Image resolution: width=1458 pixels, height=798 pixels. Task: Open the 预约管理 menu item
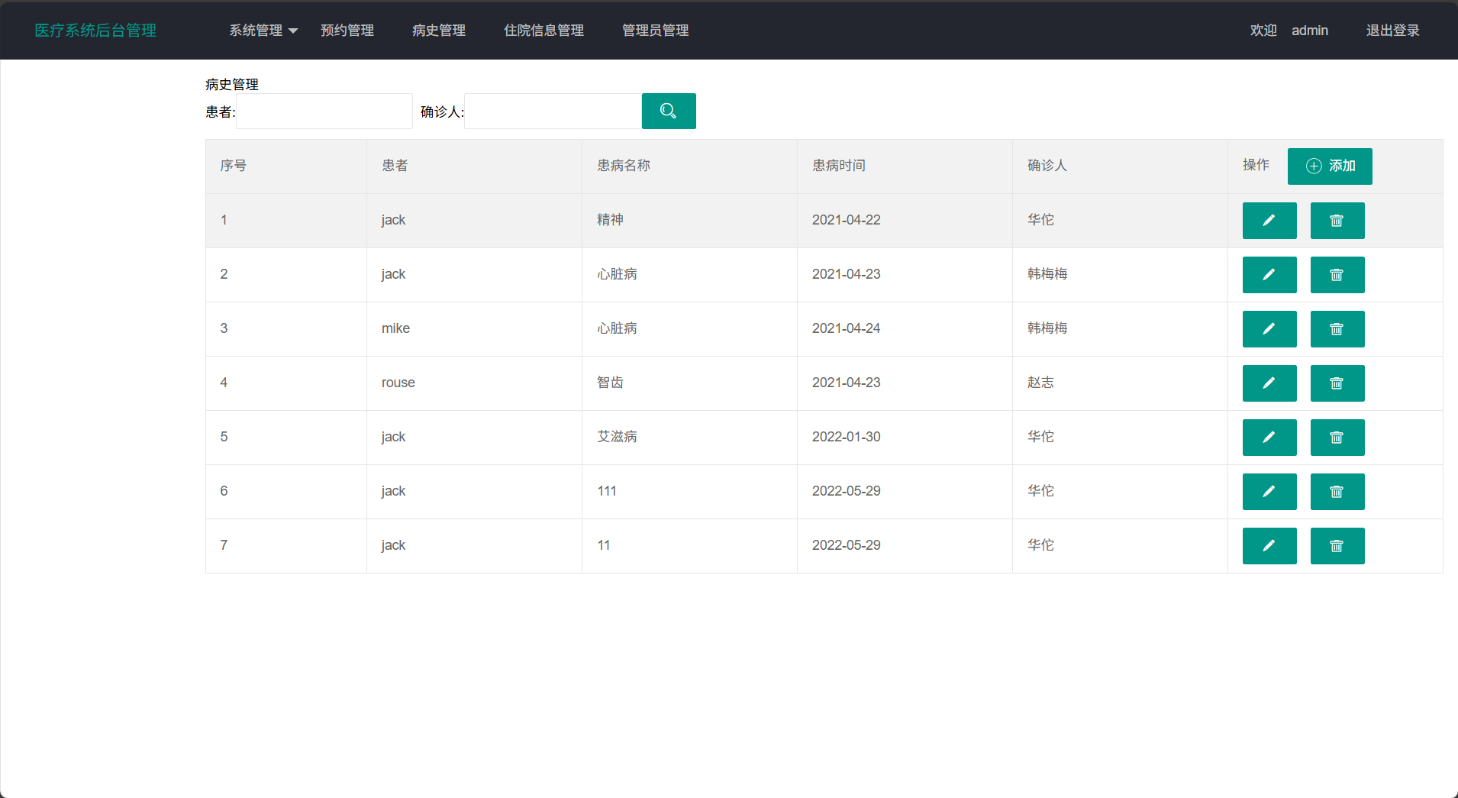click(347, 31)
